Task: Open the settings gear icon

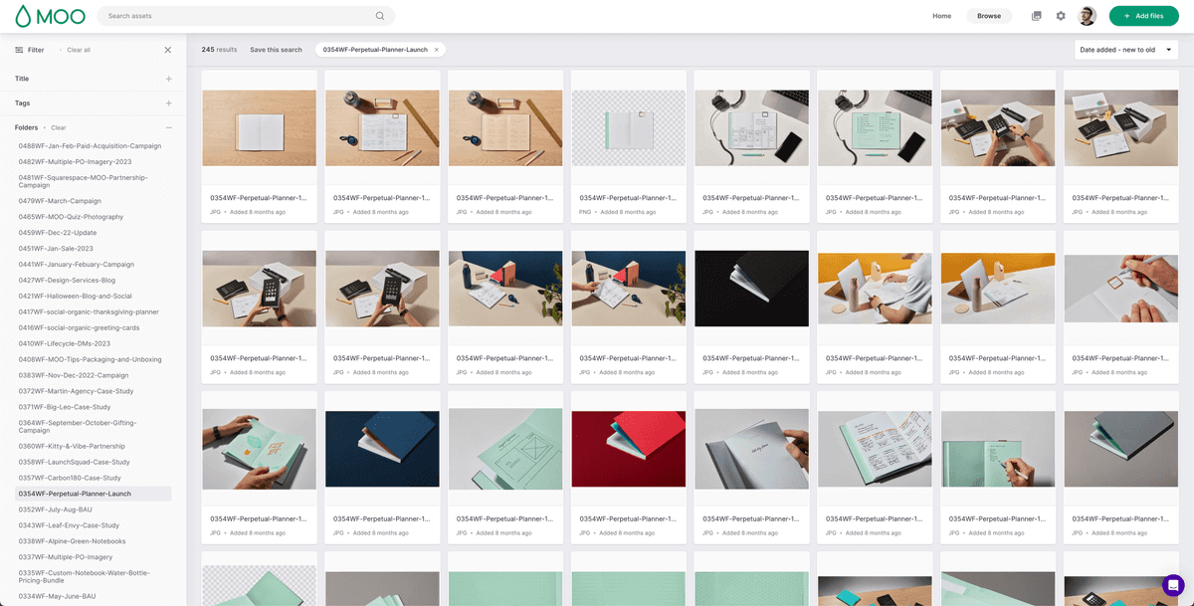Action: pyautogui.click(x=1061, y=16)
